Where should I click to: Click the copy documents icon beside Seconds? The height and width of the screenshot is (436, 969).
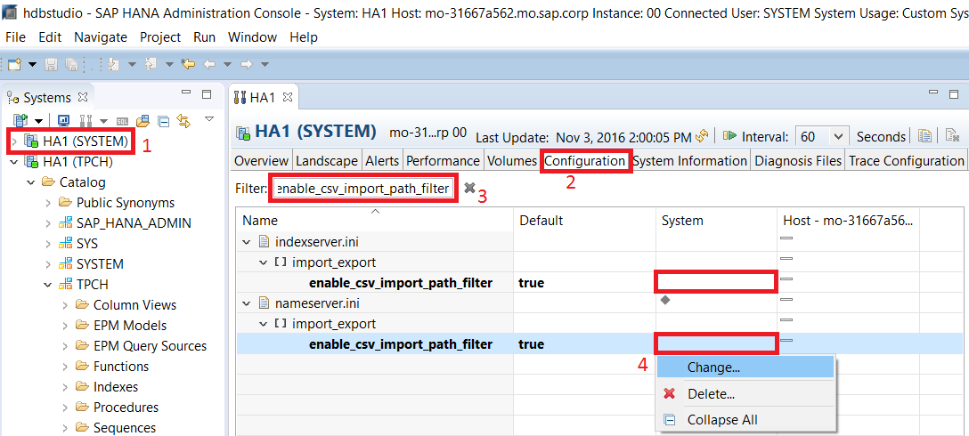pos(924,136)
